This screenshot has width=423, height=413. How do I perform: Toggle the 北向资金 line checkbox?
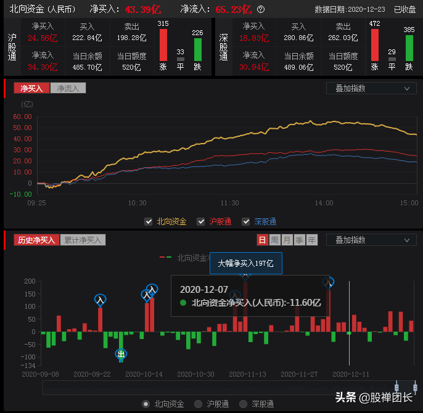148,221
